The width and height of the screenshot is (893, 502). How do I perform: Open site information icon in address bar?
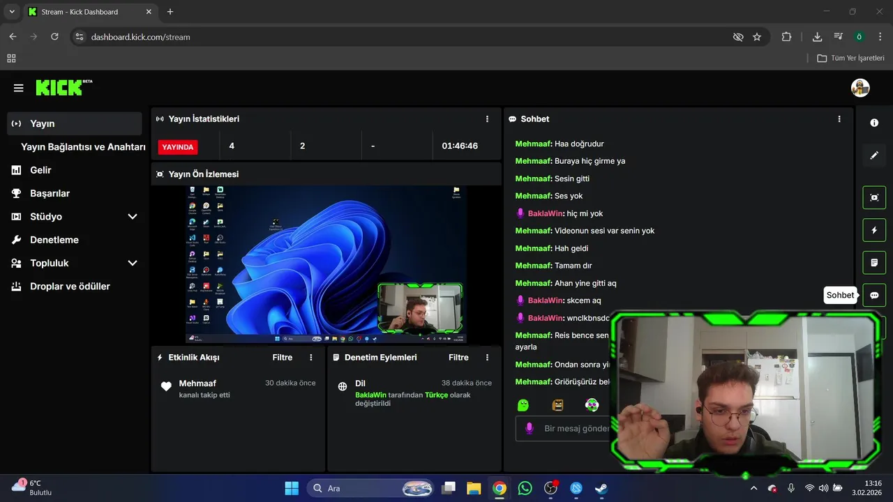[x=79, y=37]
